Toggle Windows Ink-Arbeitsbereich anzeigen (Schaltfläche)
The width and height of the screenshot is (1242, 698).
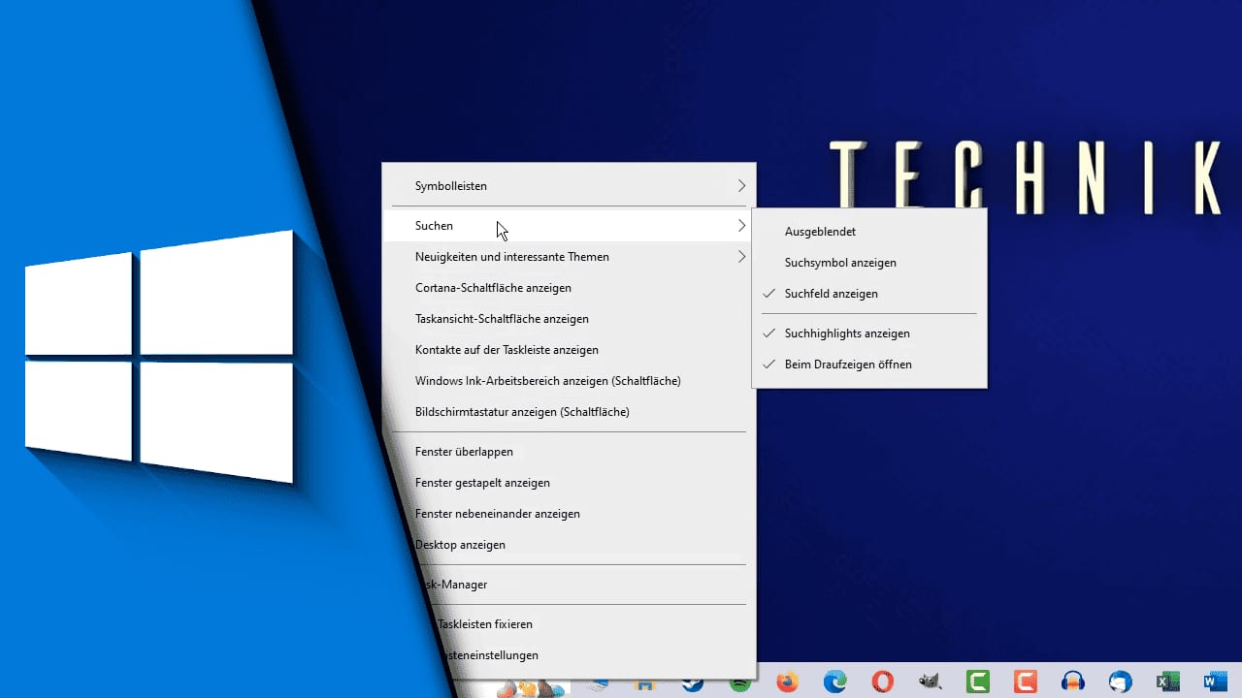tap(569, 381)
